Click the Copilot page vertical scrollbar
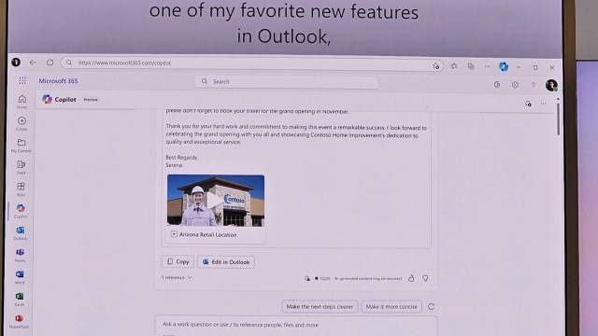 point(558,119)
